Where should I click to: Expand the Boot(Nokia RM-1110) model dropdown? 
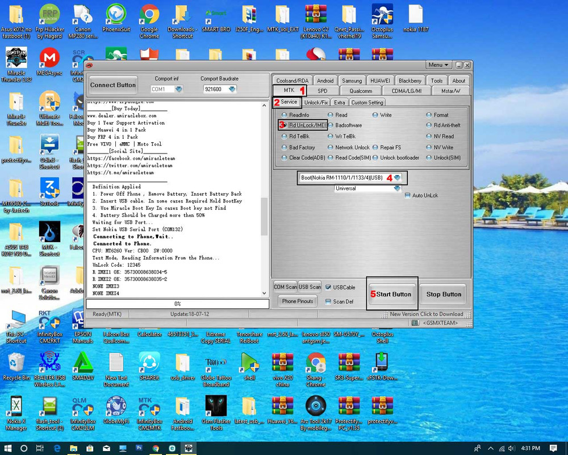pos(398,178)
